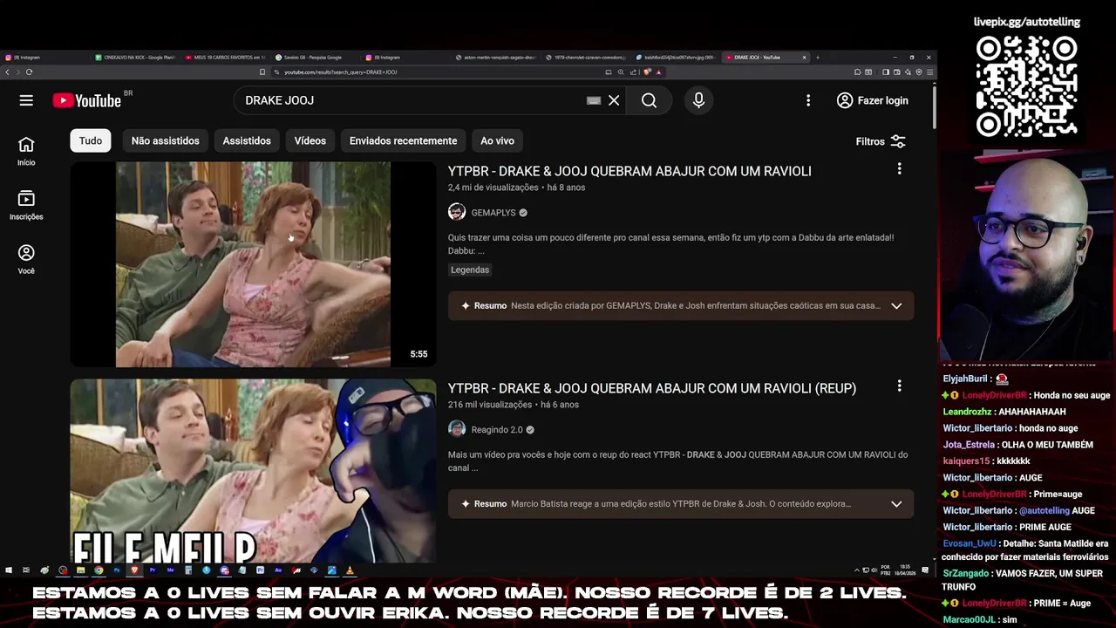Open YouTube settings three-dot menu by login
The image size is (1116, 628).
[808, 100]
